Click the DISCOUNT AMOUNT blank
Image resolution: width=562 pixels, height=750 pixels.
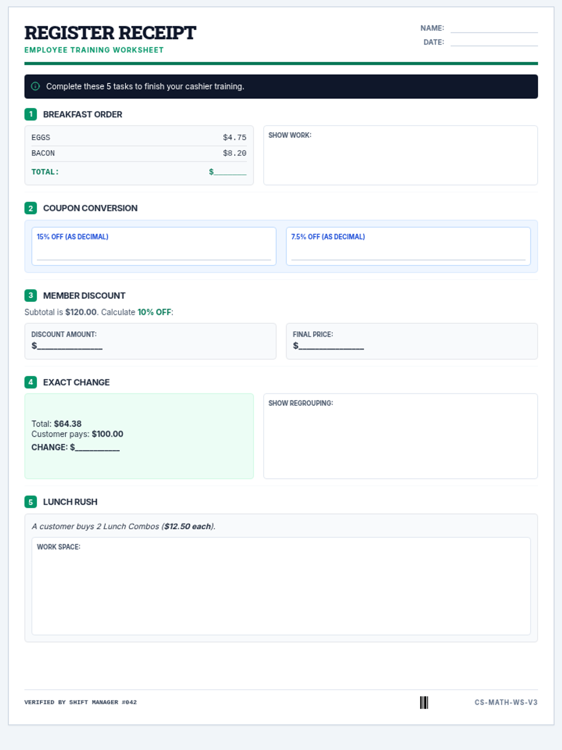click(x=69, y=346)
